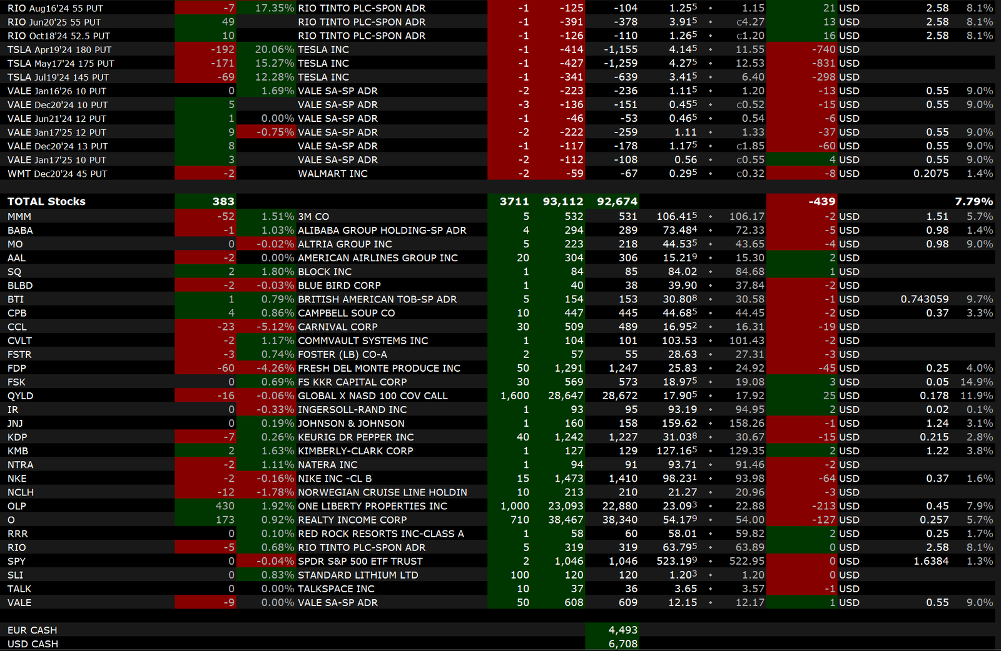
Task: Click the tick dot in the TSLA Apr19'24 row
Action: coord(710,50)
